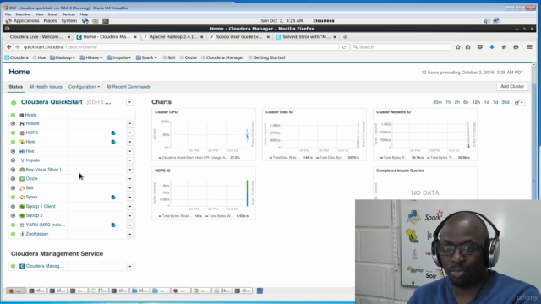This screenshot has width=541, height=304.
Task: Open ZooKeeper service actions dropdown
Action: [129, 234]
